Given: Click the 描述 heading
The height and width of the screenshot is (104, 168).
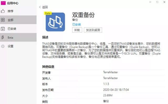Looking at the screenshot, I should point(45,37).
